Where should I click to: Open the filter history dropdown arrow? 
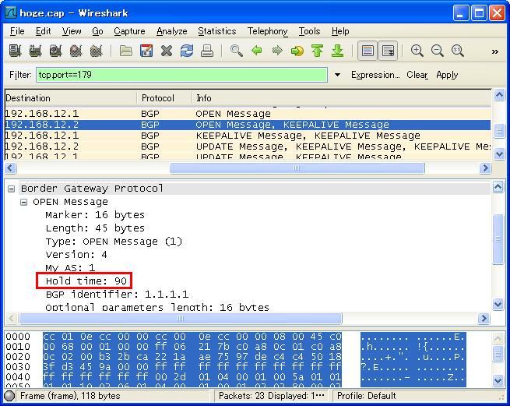coord(338,75)
